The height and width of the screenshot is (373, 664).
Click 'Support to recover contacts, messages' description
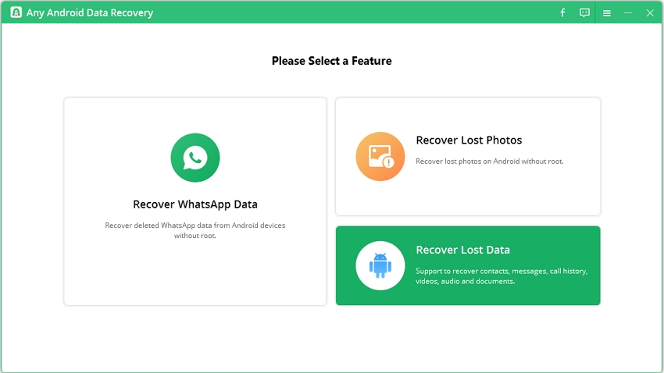502,276
